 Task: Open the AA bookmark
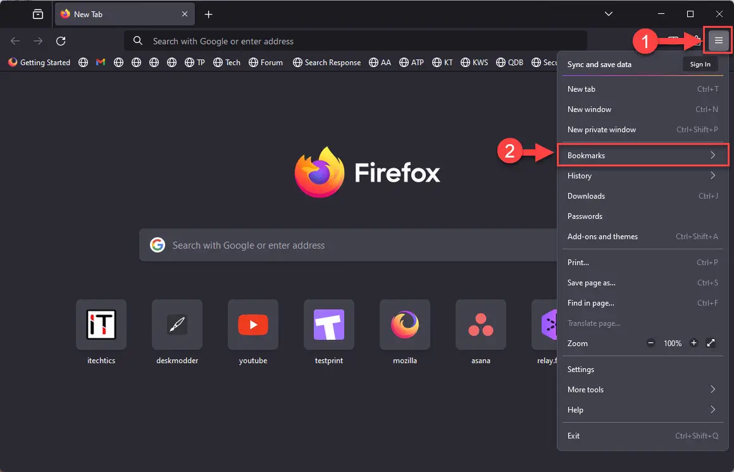tap(380, 62)
